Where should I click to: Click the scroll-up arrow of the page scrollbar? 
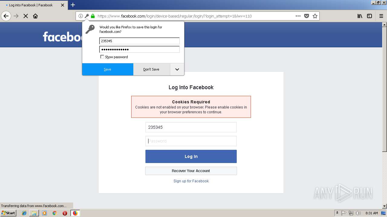[385, 24]
